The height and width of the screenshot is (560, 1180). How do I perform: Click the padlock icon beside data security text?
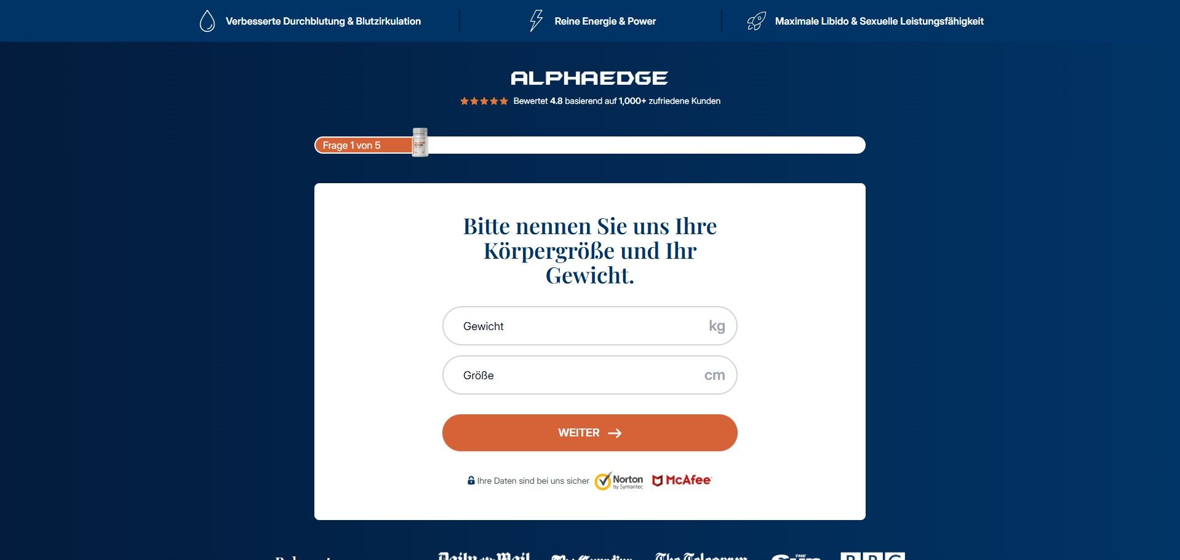click(x=471, y=481)
